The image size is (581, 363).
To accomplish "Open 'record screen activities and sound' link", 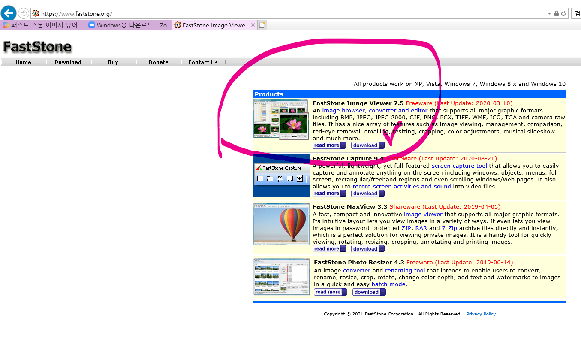I will [x=401, y=186].
